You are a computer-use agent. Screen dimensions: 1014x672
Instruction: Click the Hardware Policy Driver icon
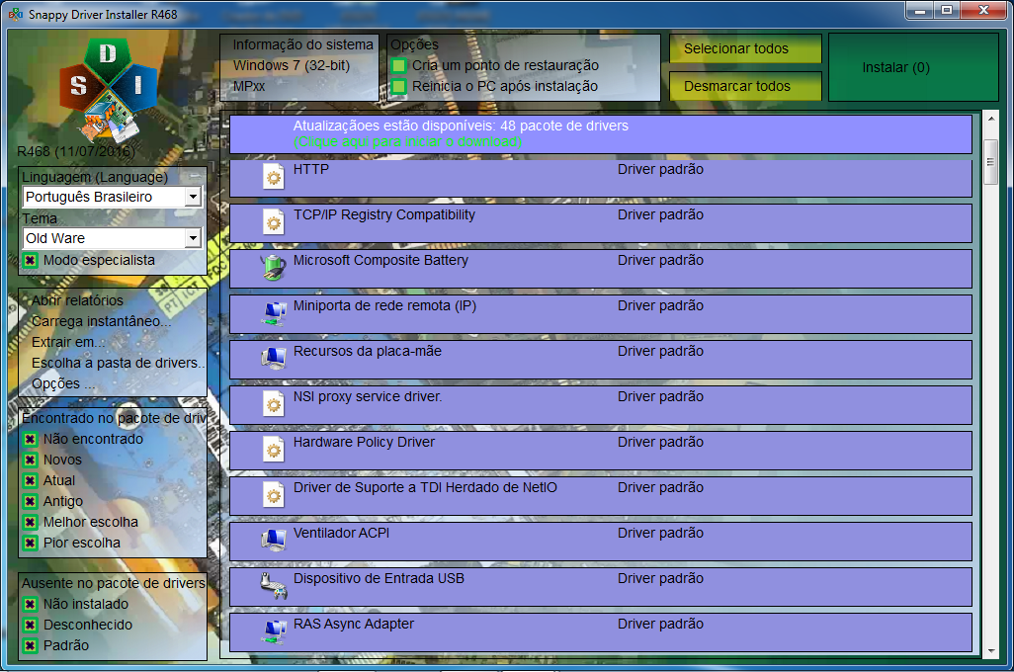point(274,449)
